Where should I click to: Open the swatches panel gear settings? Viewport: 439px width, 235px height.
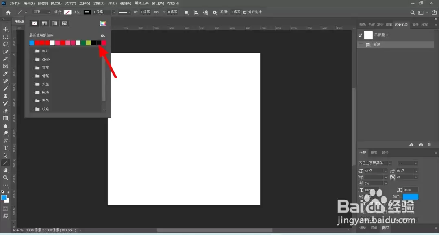102,35
